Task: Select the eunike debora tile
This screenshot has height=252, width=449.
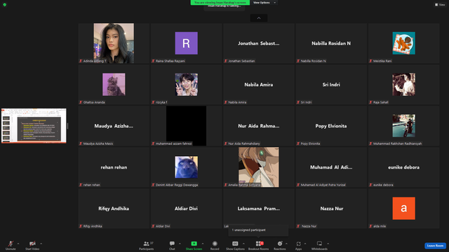Action: (x=404, y=167)
